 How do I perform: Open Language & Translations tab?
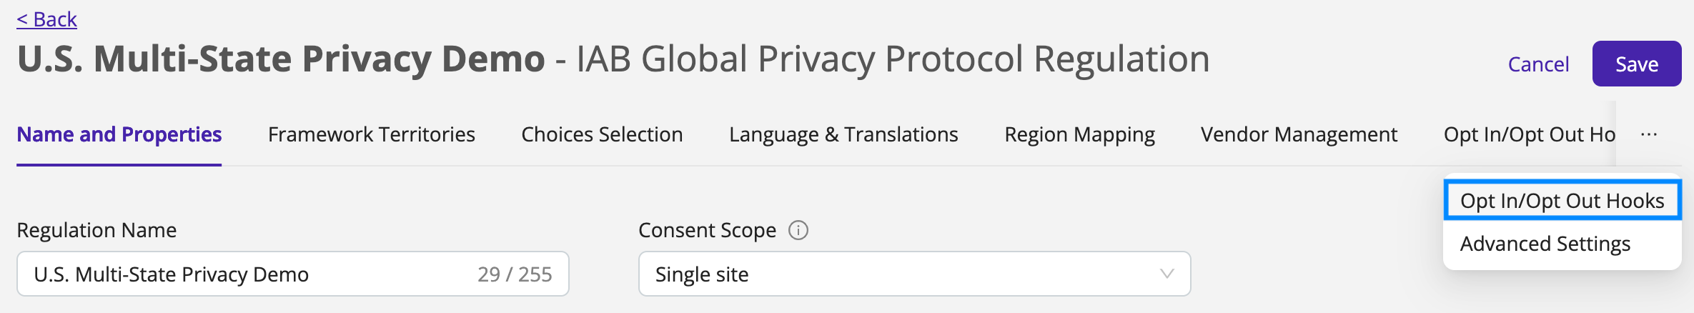tap(843, 134)
